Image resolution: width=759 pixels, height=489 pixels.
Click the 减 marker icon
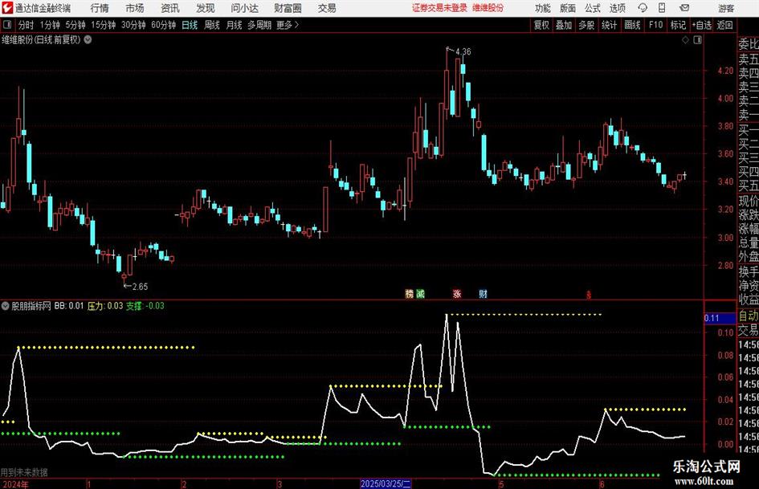(420, 293)
